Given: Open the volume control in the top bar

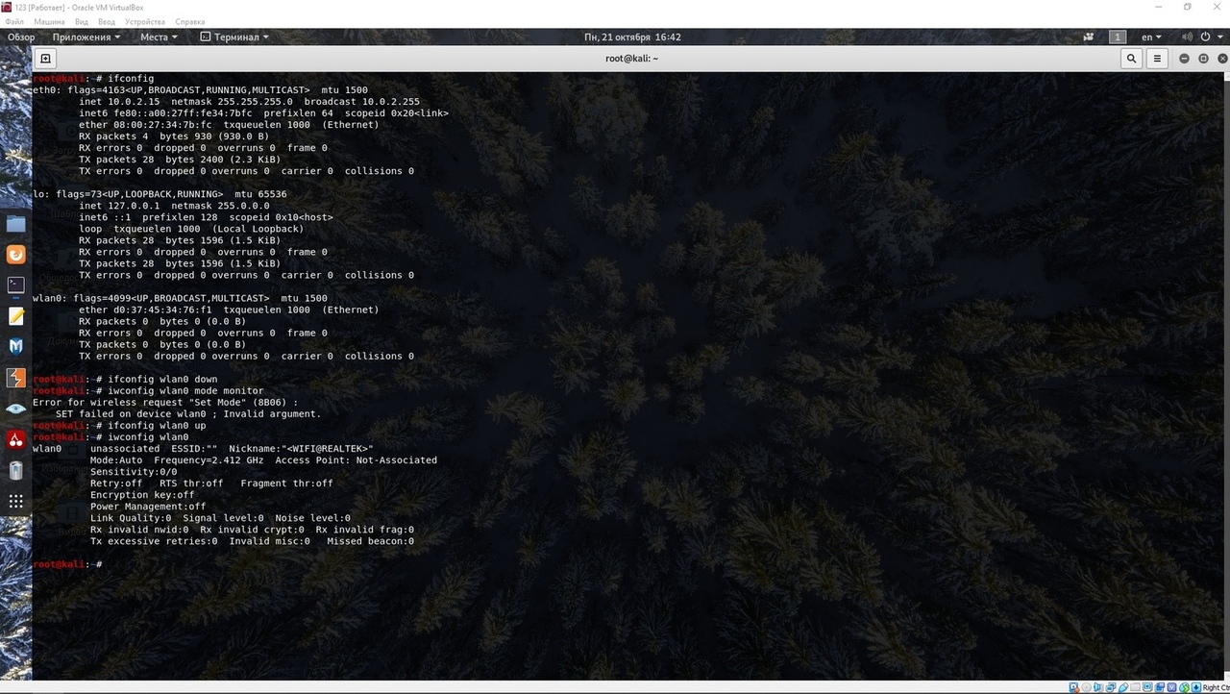Looking at the screenshot, I should coord(1187,37).
